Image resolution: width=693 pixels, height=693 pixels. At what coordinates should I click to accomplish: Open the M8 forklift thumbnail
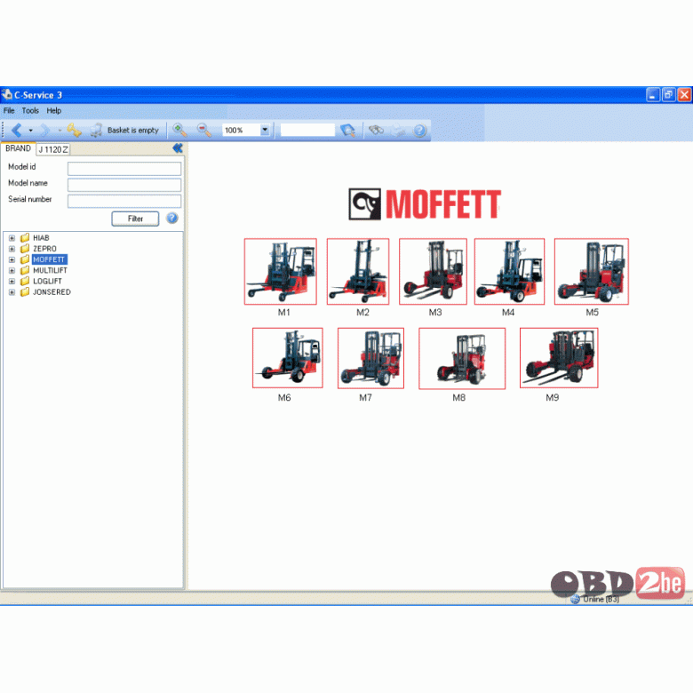click(x=462, y=358)
